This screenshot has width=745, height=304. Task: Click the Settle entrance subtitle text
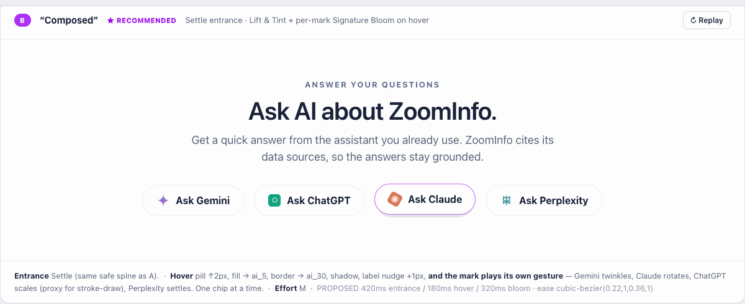tap(307, 20)
